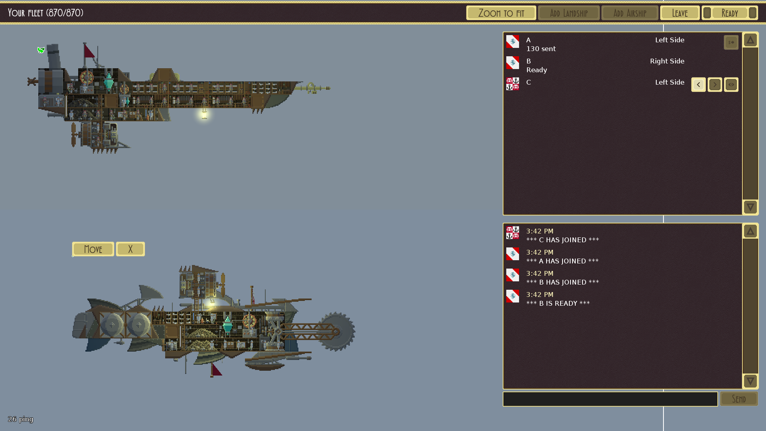Screen dimensions: 766x431
Task: Switch player C to the right side
Action: coord(715,85)
